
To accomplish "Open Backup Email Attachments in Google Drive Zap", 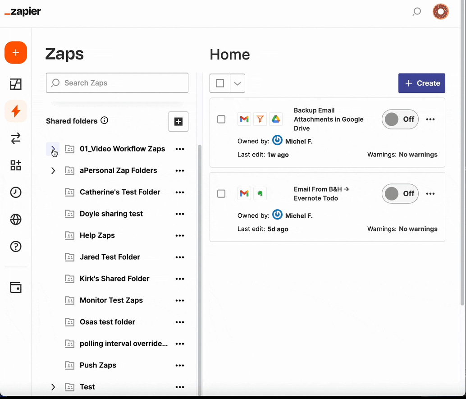I will pyautogui.click(x=329, y=119).
